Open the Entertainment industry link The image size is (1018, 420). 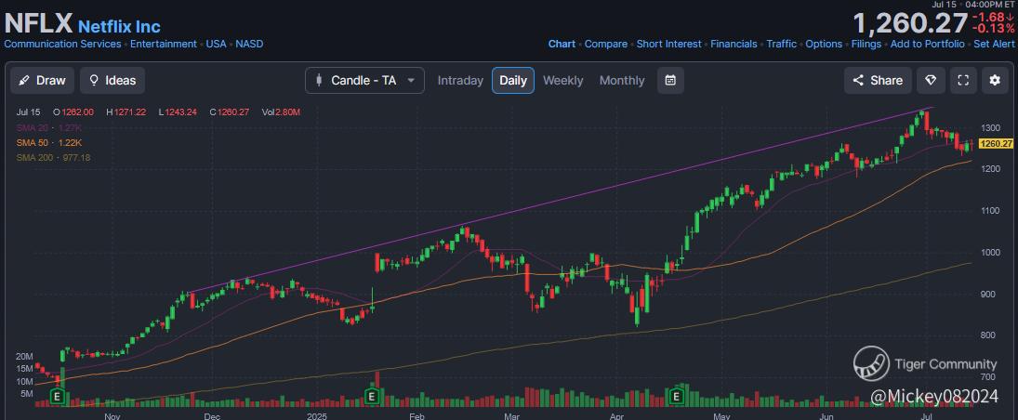[x=164, y=45]
